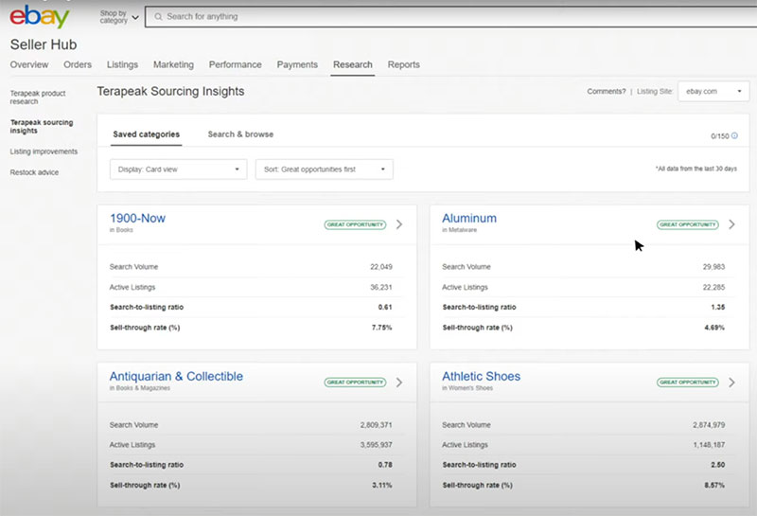Open the 1900-Now card arrow
Viewport: 757px width, 516px height.
[x=399, y=224]
